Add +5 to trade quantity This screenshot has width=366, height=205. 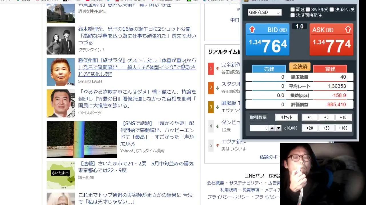pyautogui.click(x=327, y=117)
